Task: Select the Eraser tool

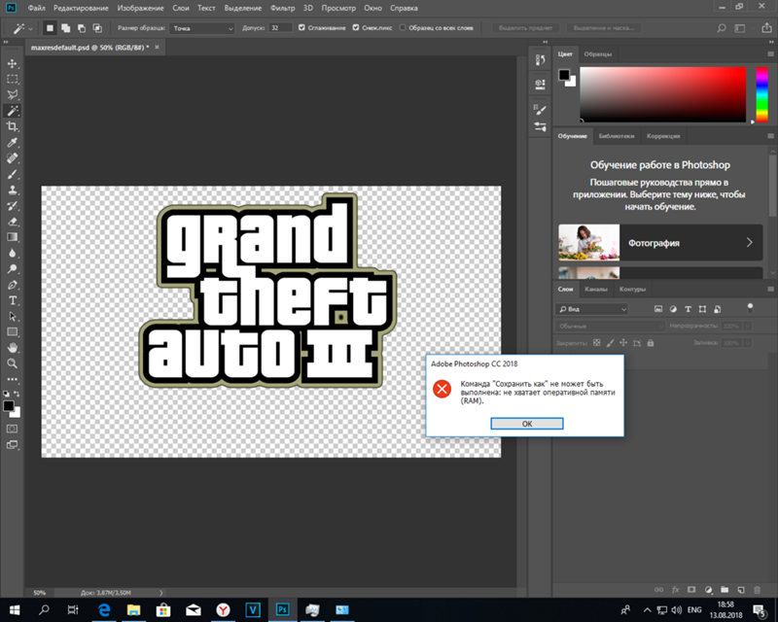Action: 13,222
